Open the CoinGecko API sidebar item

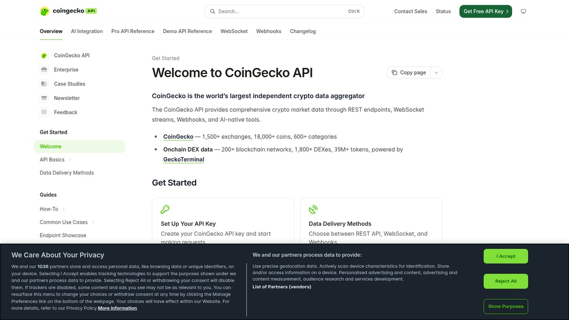tap(72, 56)
